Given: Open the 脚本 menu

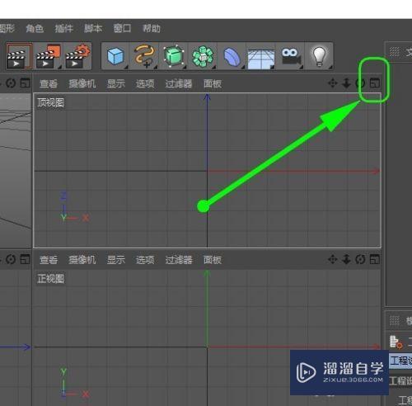Looking at the screenshot, I should click(93, 28).
